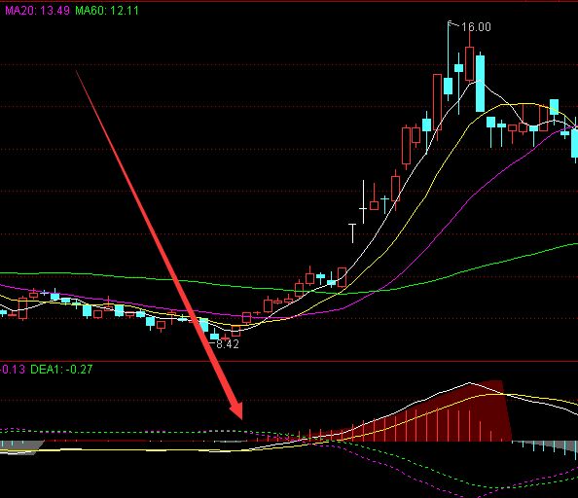Click the purple -0.13 indicator value
578x498 pixels.
pos(13,369)
